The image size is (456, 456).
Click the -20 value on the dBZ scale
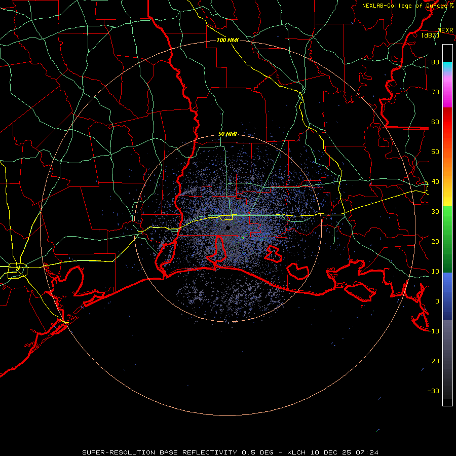pyautogui.click(x=433, y=362)
